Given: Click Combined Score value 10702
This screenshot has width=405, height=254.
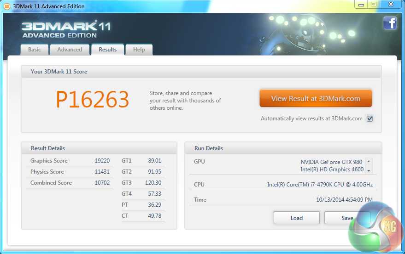Looking at the screenshot, I should click(102, 183).
